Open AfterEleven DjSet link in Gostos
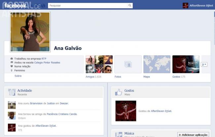This screenshot has height=137, width=215. coord(161,111)
